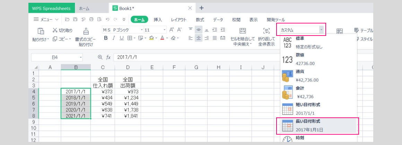402x145 pixels.
Task: Redo the last action
Action: pos(116,19)
